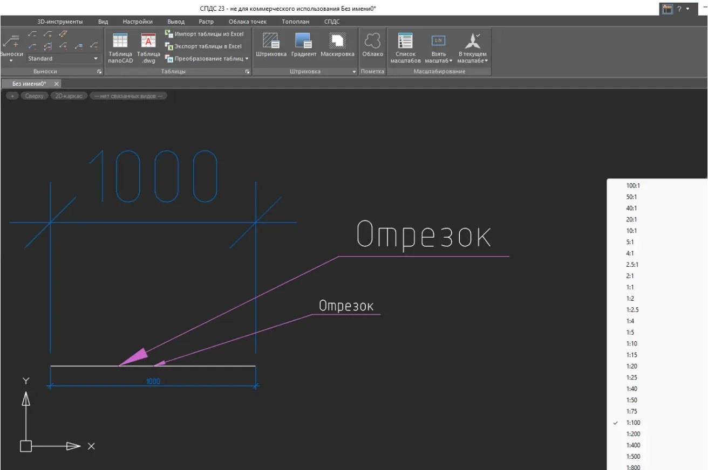Set the scale to 1:50

pyautogui.click(x=631, y=400)
